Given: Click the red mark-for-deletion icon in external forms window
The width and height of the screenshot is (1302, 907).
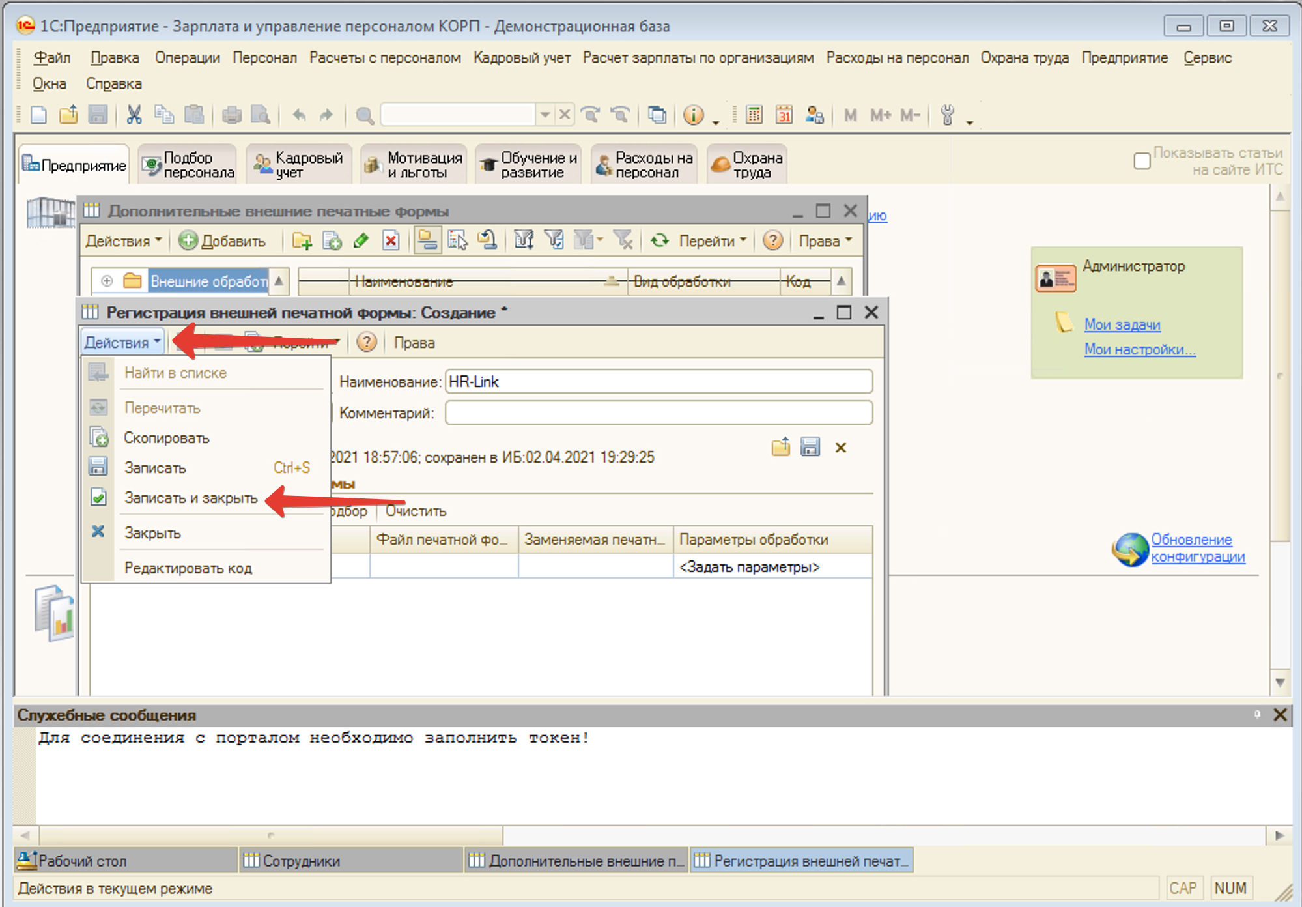Looking at the screenshot, I should point(391,241).
